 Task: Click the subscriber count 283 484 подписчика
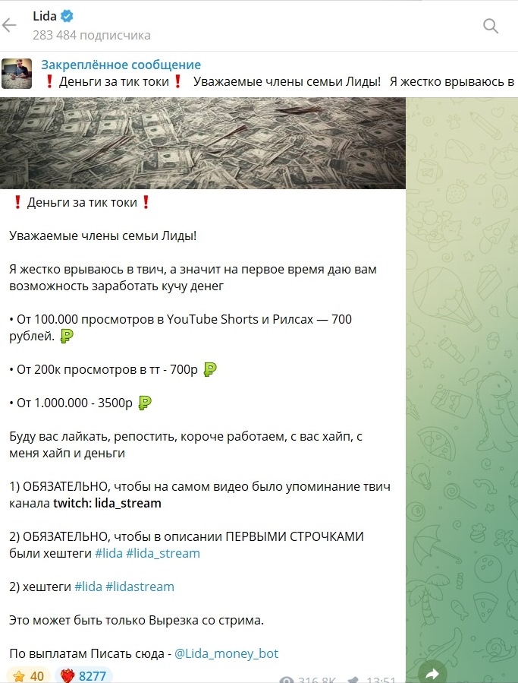tap(92, 35)
